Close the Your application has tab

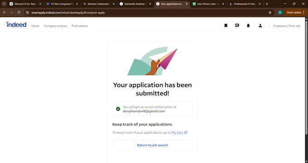click(x=187, y=4)
